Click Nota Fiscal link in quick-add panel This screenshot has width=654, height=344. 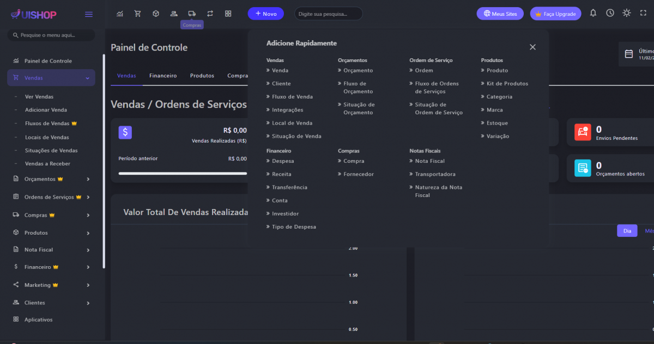pos(429,161)
